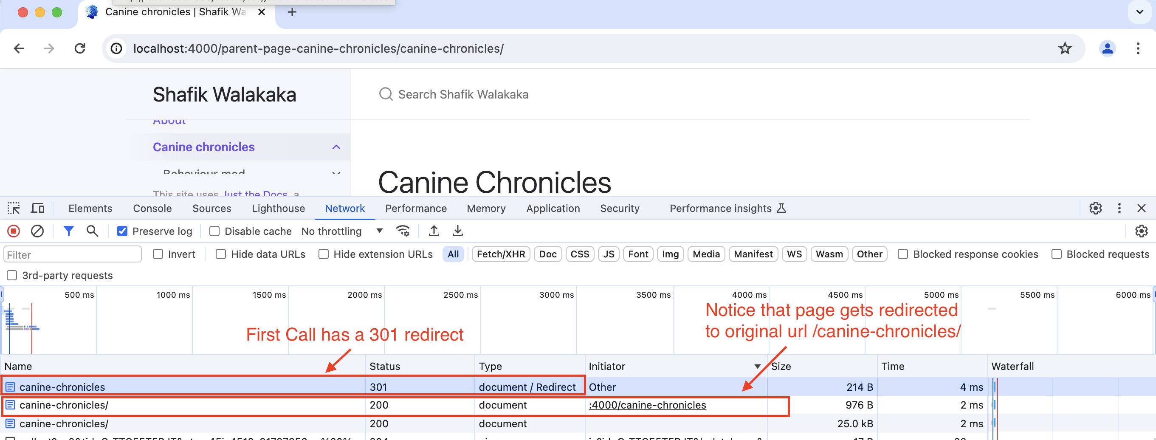Bookmark this page with the star icon
1156x440 pixels.
coord(1065,48)
